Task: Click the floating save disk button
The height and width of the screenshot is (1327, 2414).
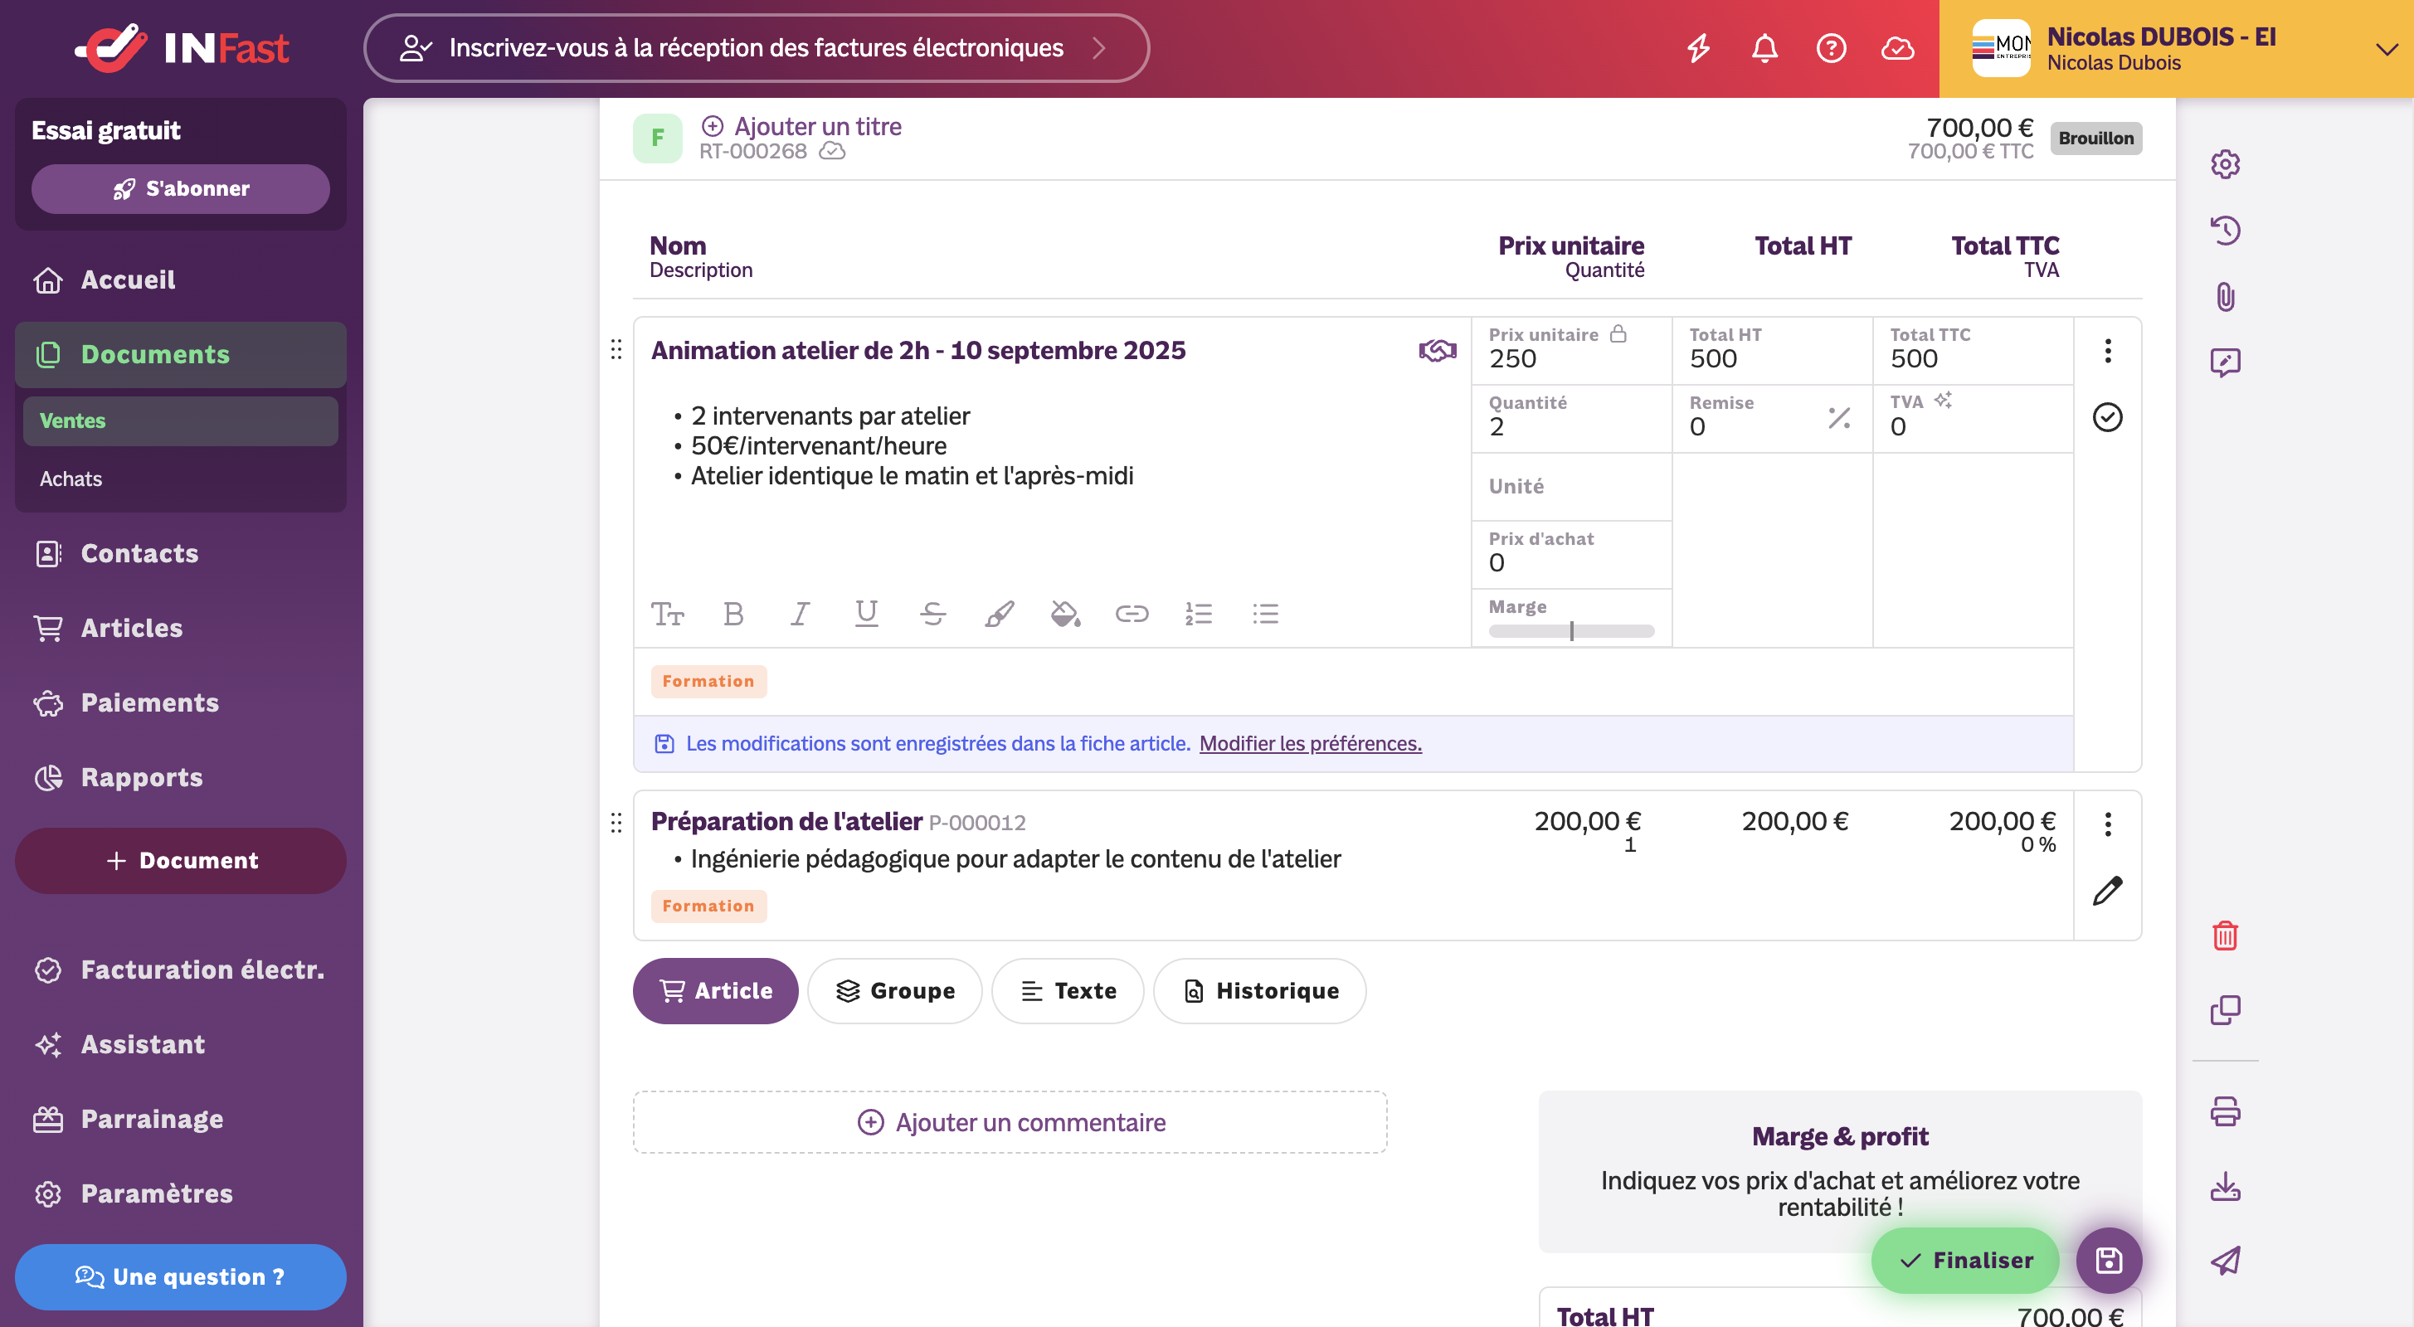Action: point(2109,1261)
